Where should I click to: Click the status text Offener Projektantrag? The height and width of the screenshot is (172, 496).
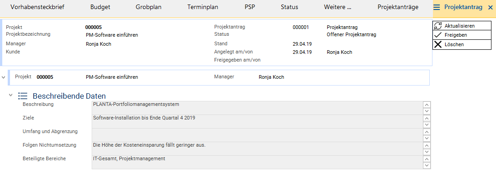pyautogui.click(x=351, y=35)
